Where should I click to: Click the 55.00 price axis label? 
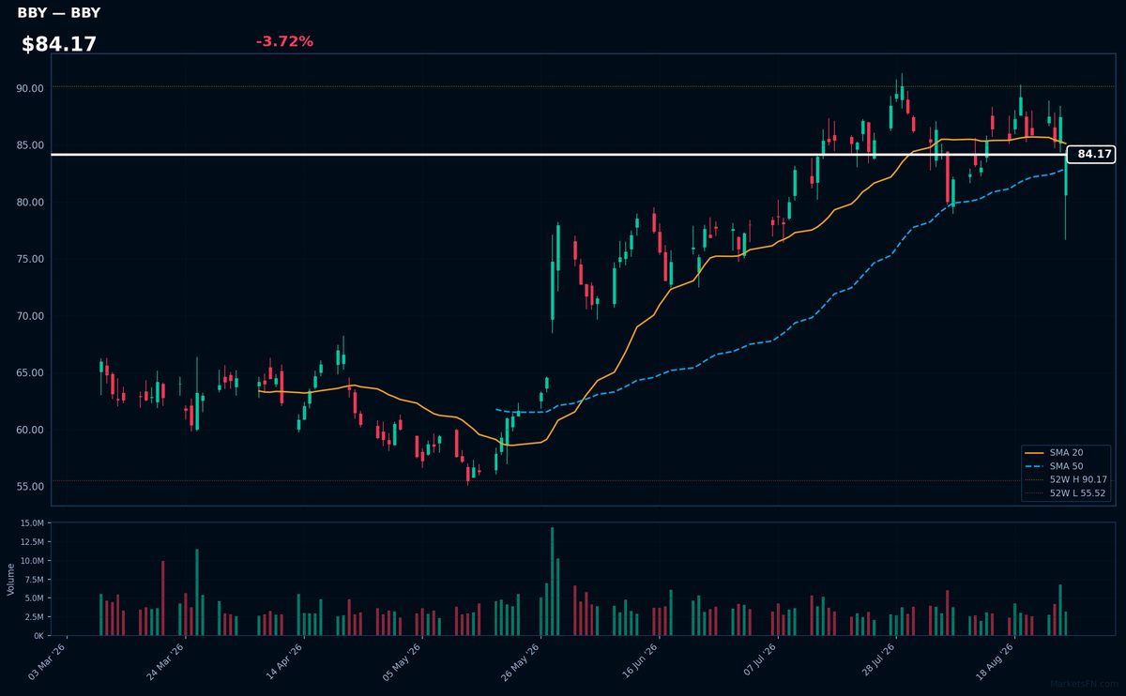31,487
